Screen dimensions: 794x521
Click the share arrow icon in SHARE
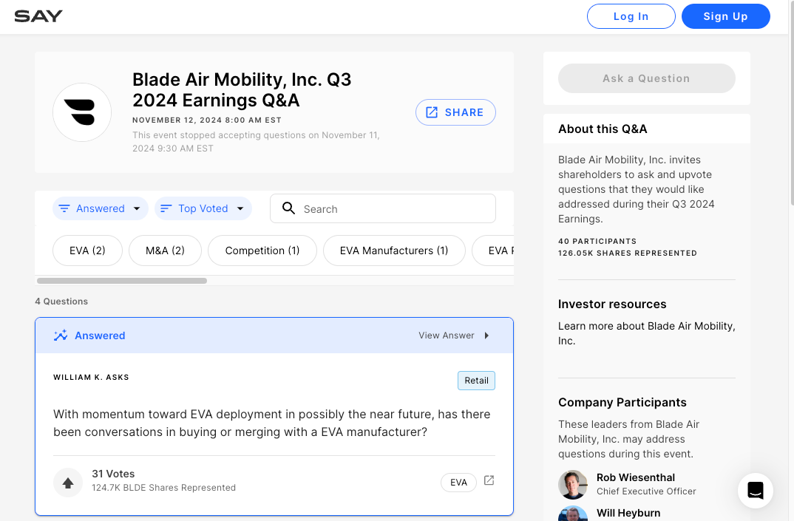pos(432,112)
